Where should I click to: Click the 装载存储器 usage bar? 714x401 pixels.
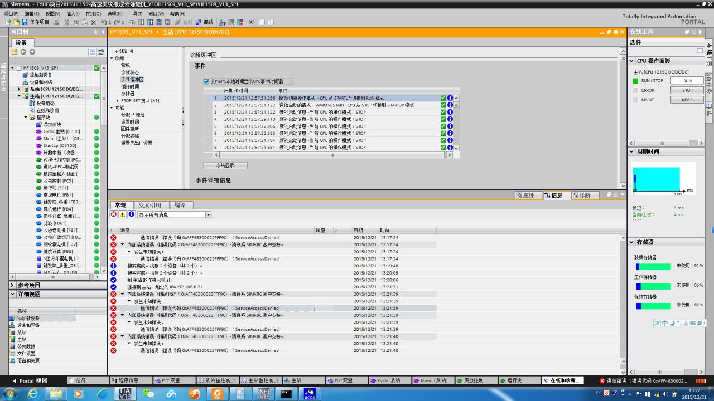click(x=653, y=266)
